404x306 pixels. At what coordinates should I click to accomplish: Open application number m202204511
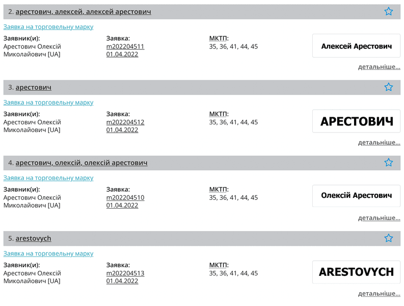[x=125, y=46]
